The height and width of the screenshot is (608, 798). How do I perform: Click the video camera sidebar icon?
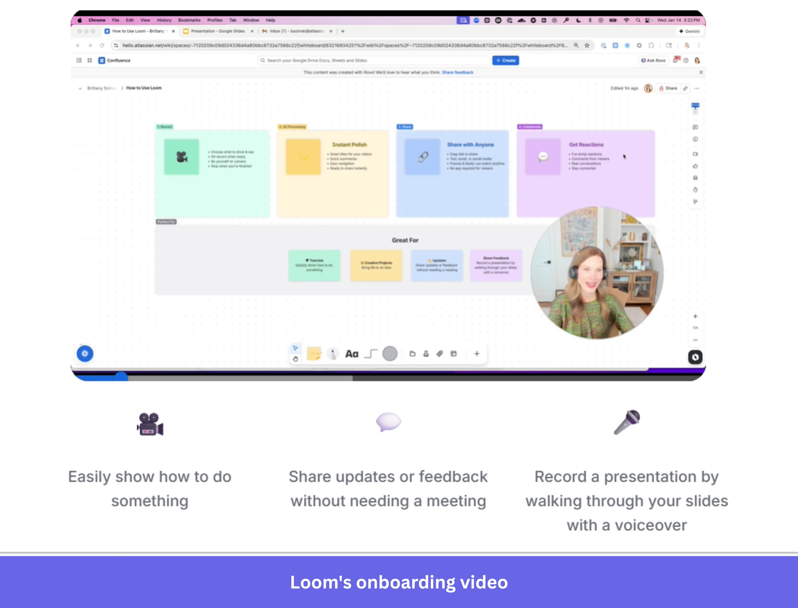pyautogui.click(x=695, y=154)
